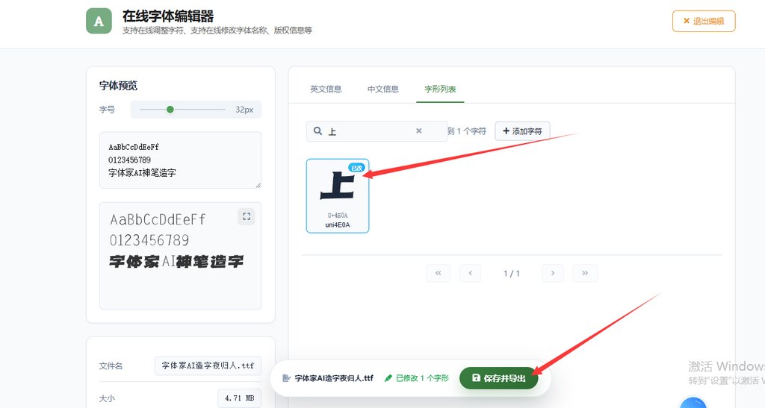
Task: Click the 保存并导出 button
Action: (x=498, y=378)
